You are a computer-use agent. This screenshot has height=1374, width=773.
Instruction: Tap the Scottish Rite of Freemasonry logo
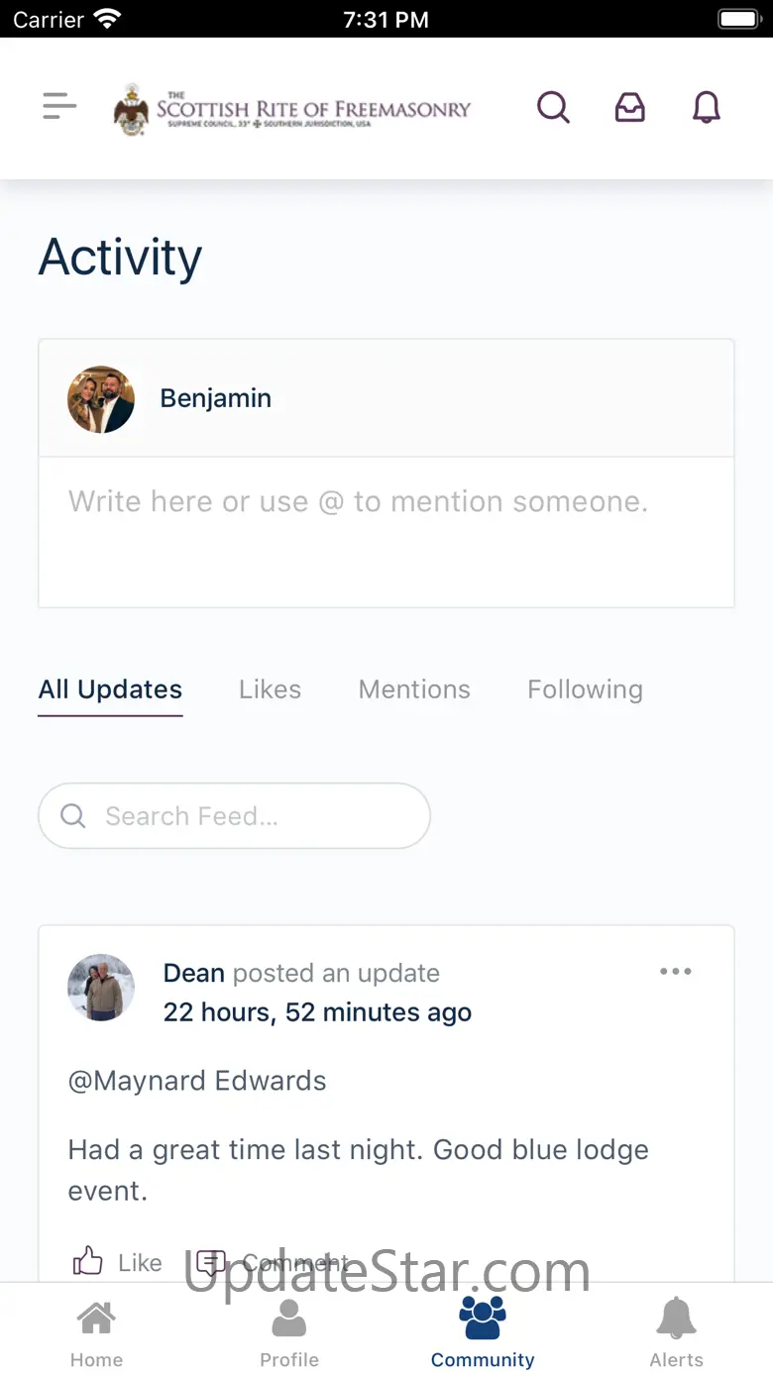point(293,108)
